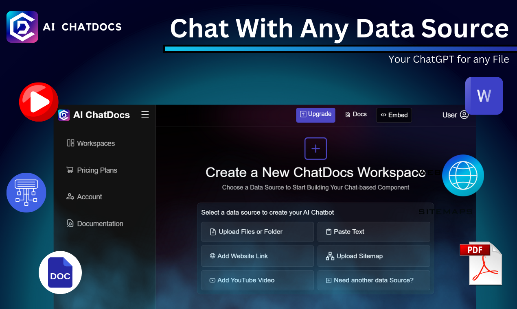
Task: Click the Workspaces grid icon in sidebar
Action: coord(70,143)
